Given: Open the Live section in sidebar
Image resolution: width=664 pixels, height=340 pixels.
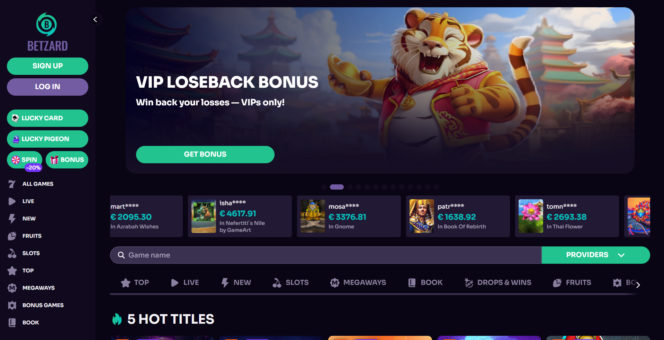Looking at the screenshot, I should click(x=28, y=201).
